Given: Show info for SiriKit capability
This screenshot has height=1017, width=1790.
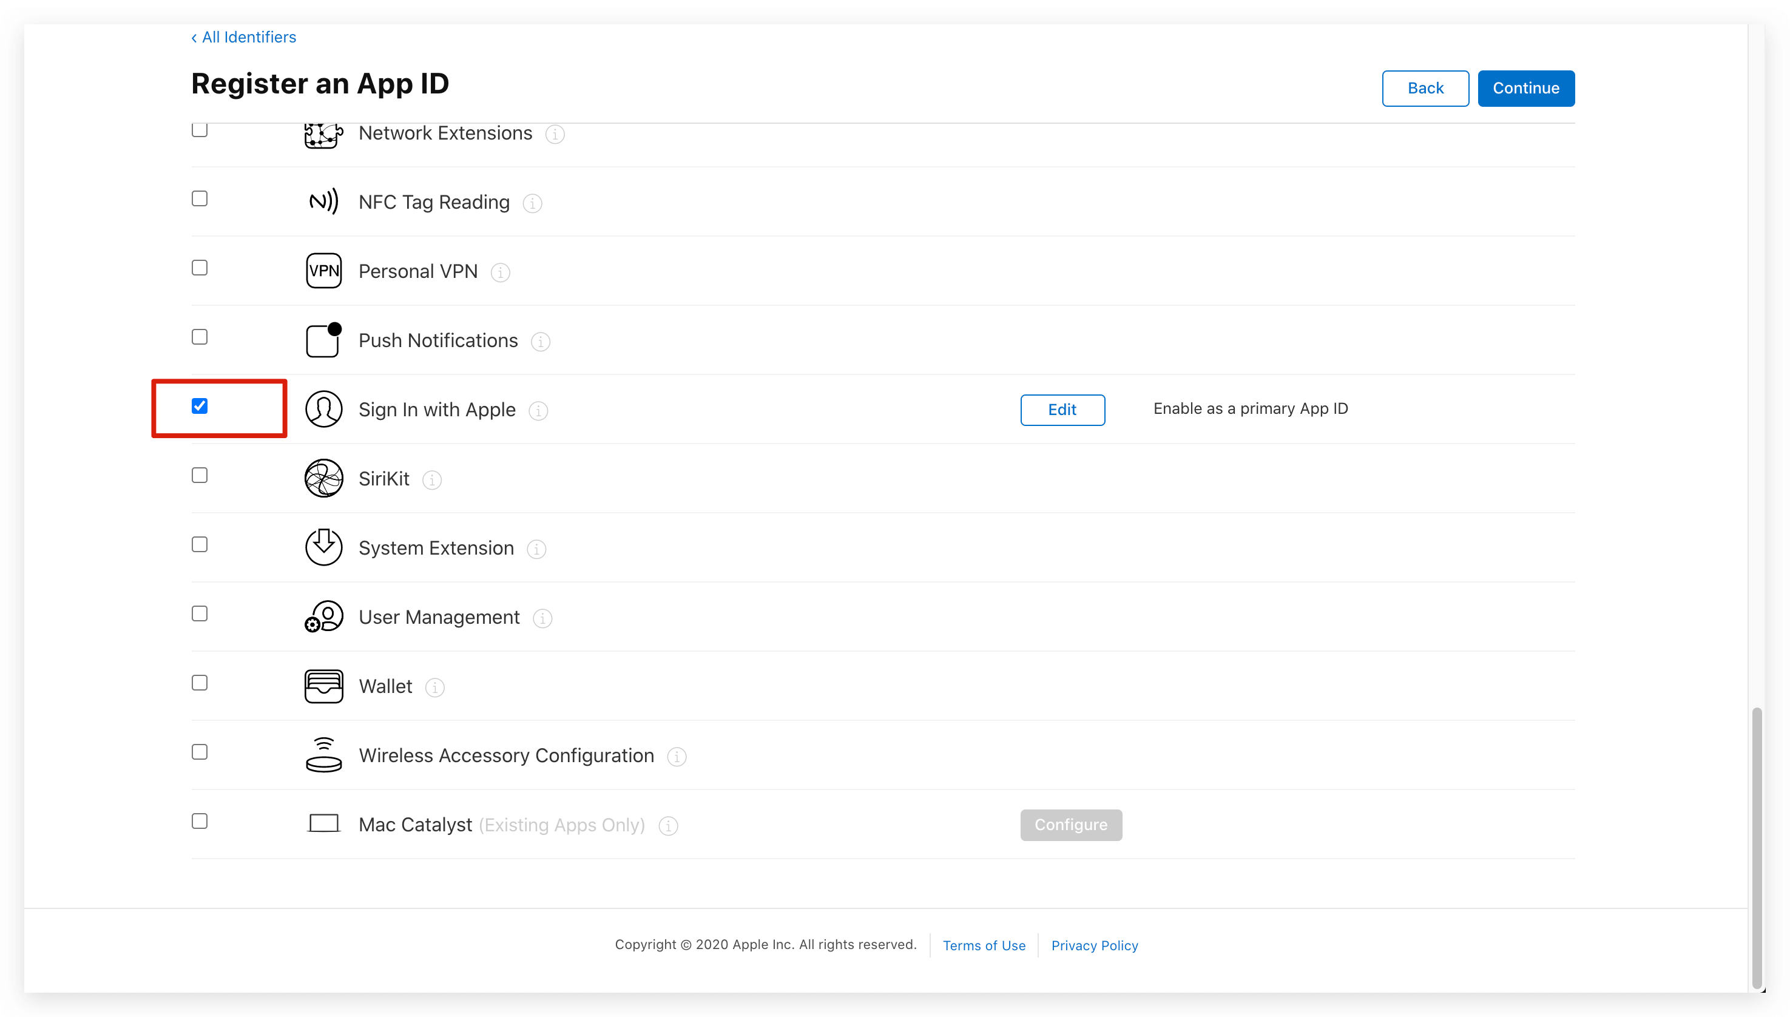Looking at the screenshot, I should point(431,480).
